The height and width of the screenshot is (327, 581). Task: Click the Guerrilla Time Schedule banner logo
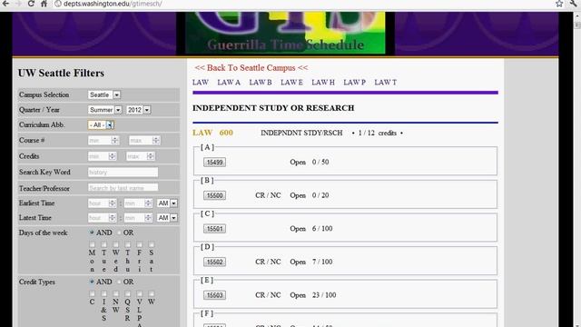pos(285,34)
